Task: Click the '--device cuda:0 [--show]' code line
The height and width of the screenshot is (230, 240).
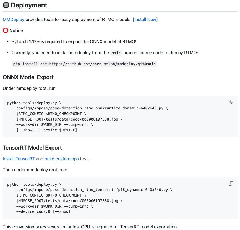Action: (43, 211)
